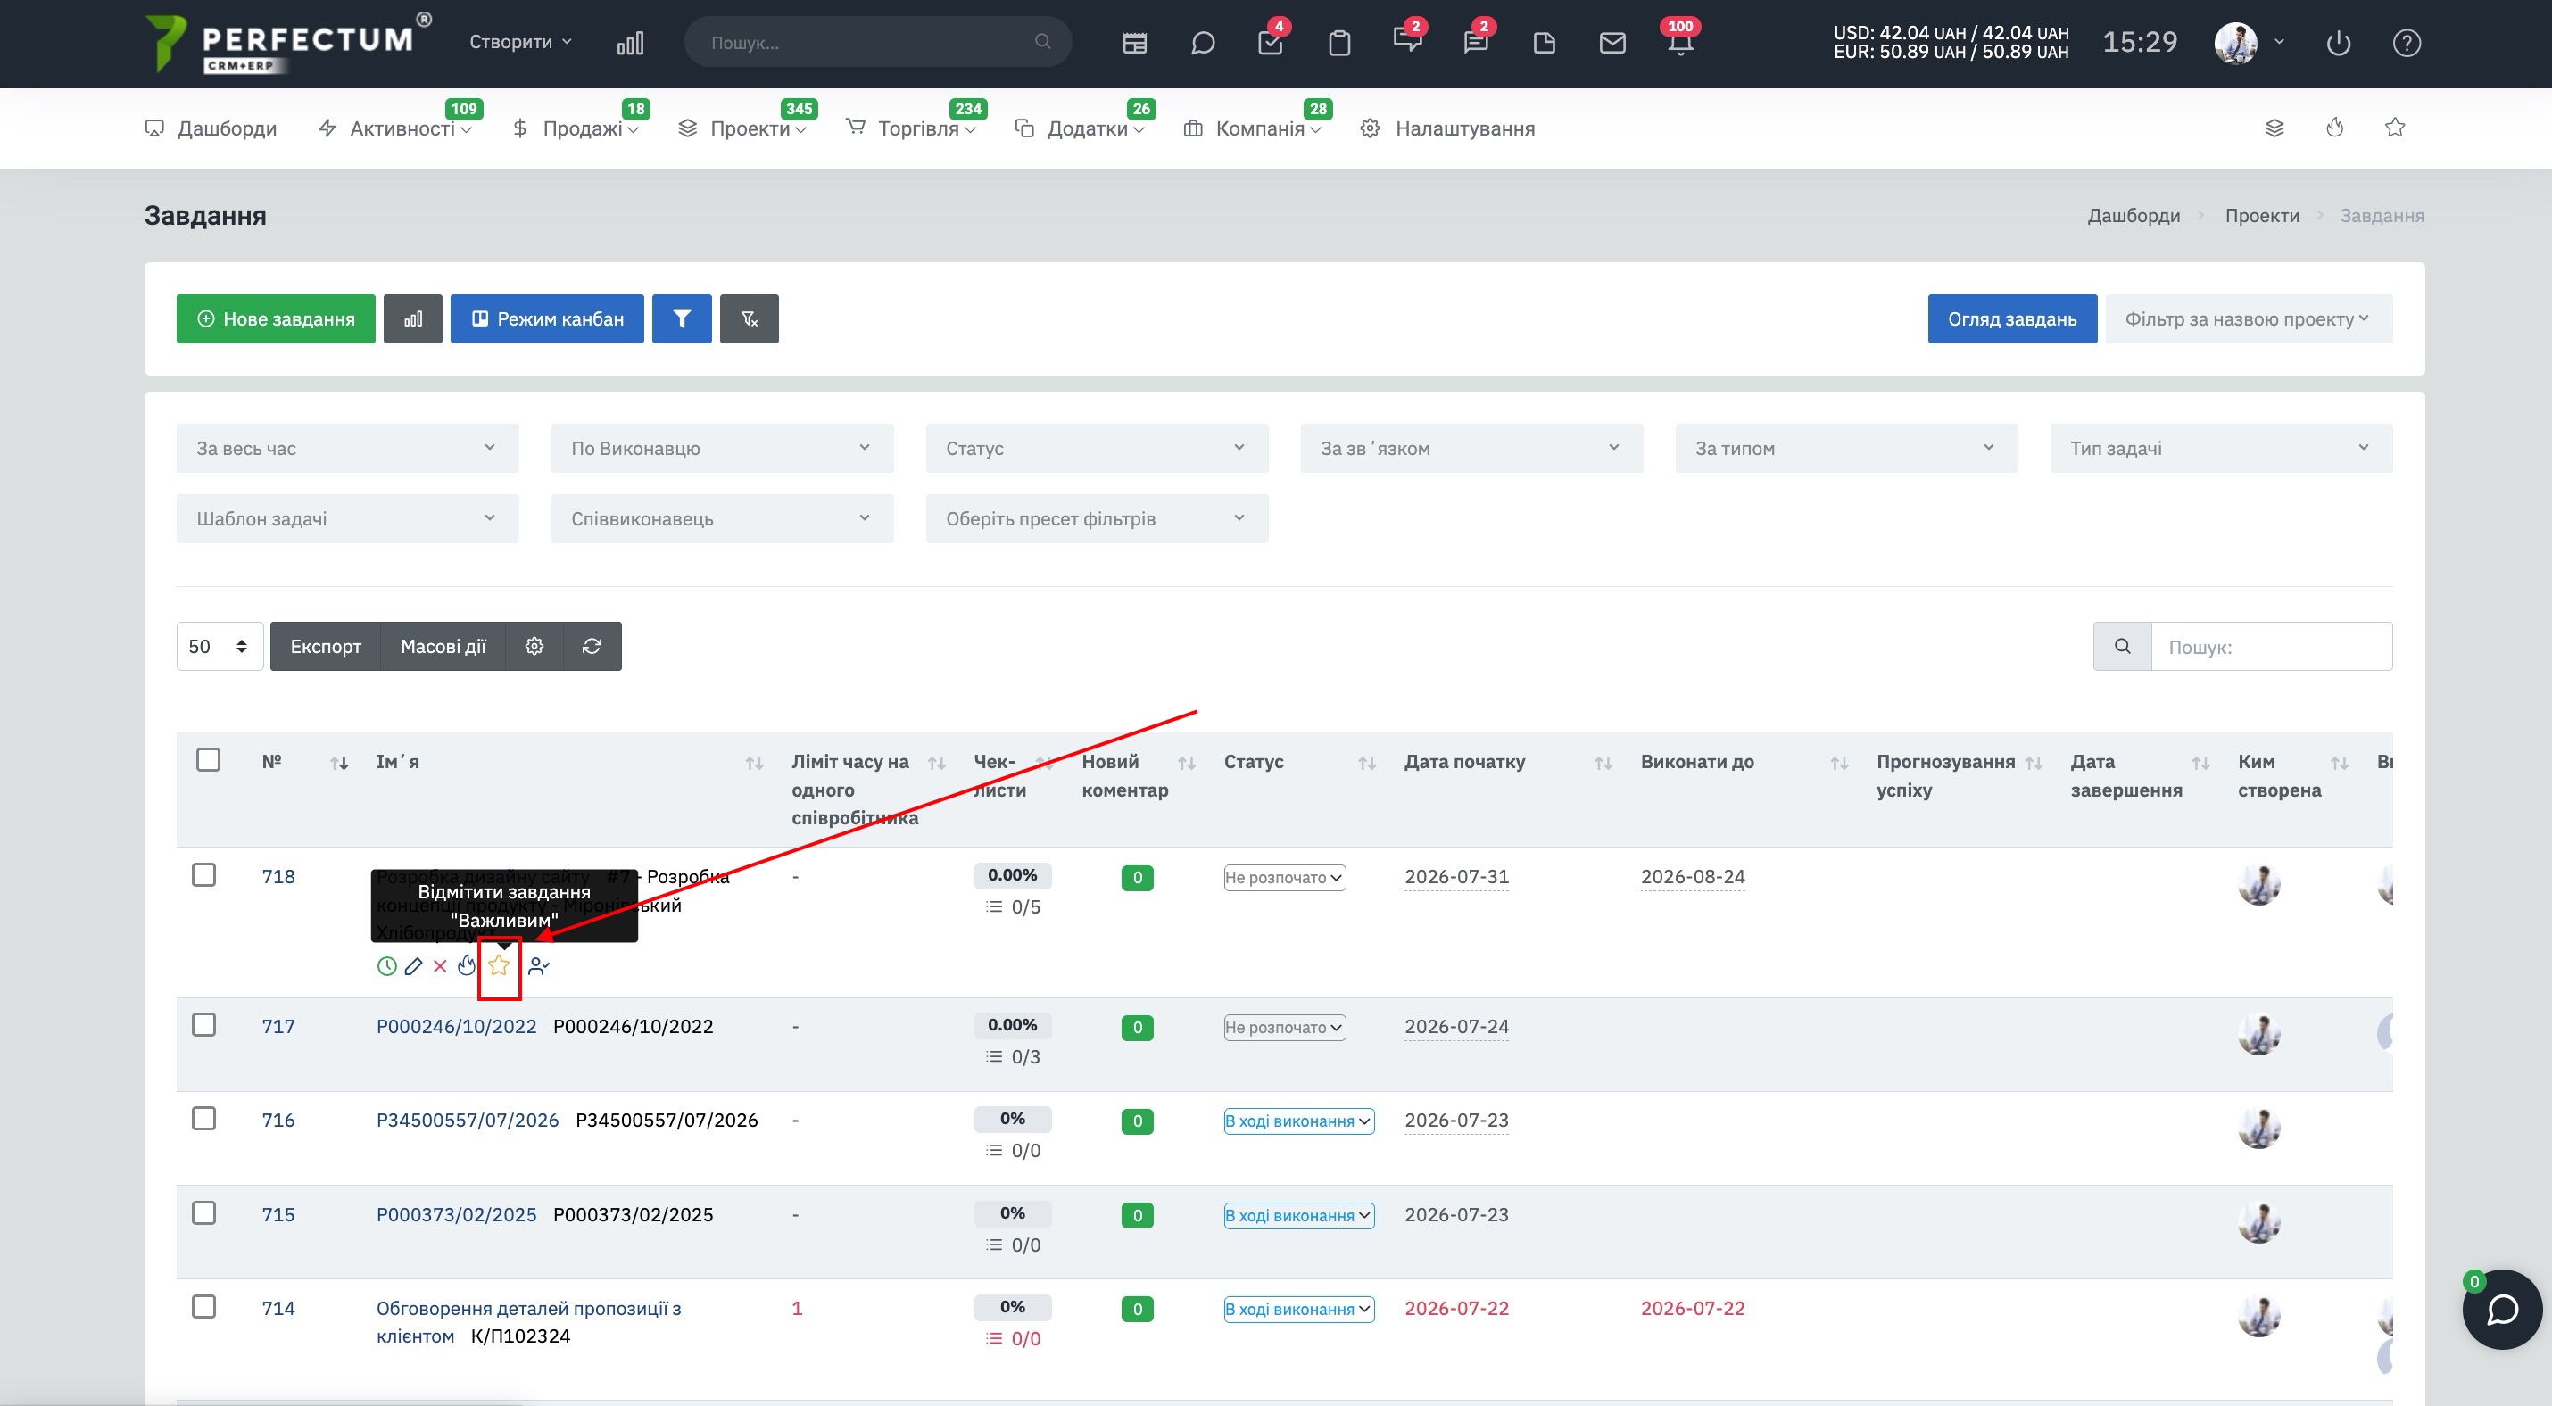
Task: Click the Нове завдання button
Action: point(276,318)
